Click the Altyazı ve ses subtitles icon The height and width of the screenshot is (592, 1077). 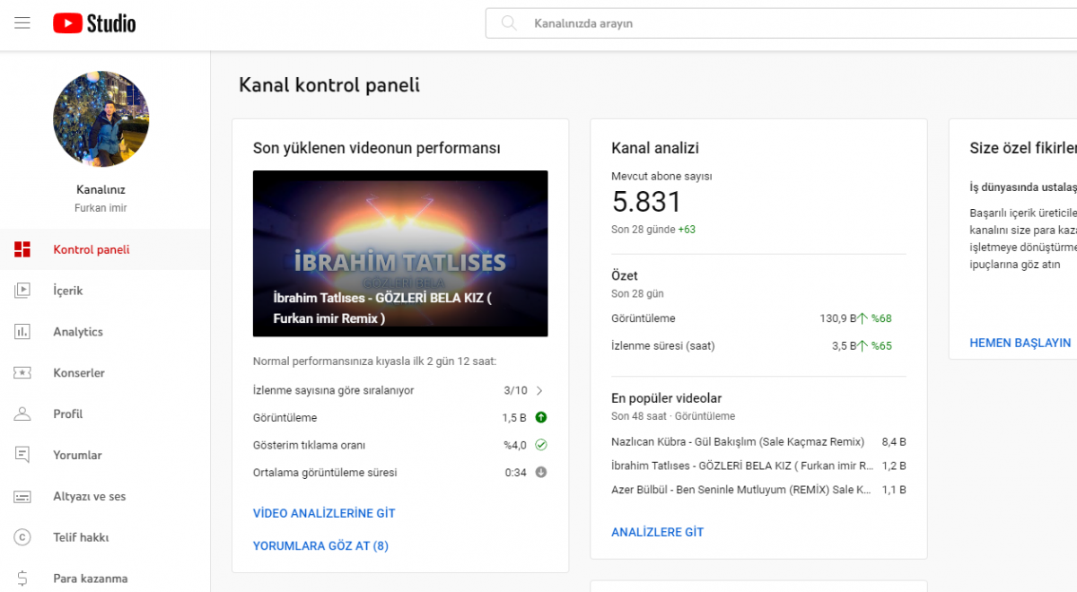(22, 496)
